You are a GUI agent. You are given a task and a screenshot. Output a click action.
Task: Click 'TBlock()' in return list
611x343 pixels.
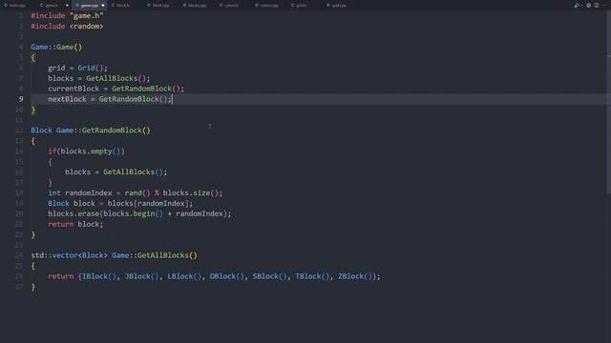312,276
